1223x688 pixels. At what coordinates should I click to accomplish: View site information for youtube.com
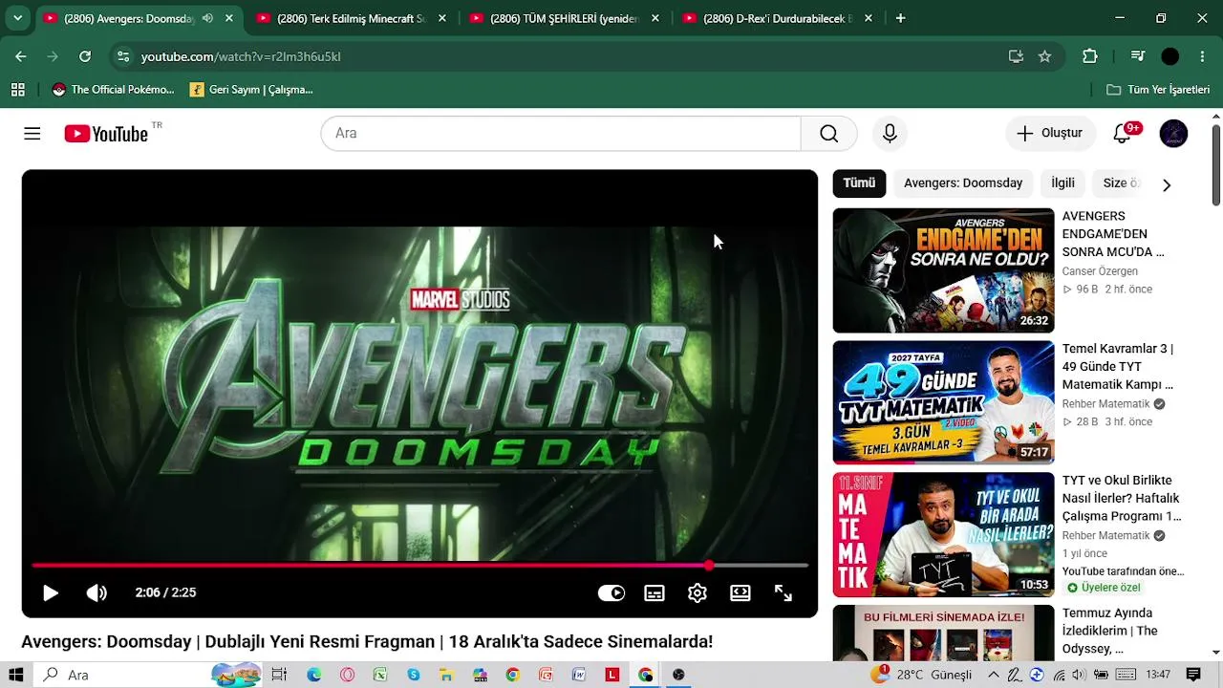coord(123,56)
